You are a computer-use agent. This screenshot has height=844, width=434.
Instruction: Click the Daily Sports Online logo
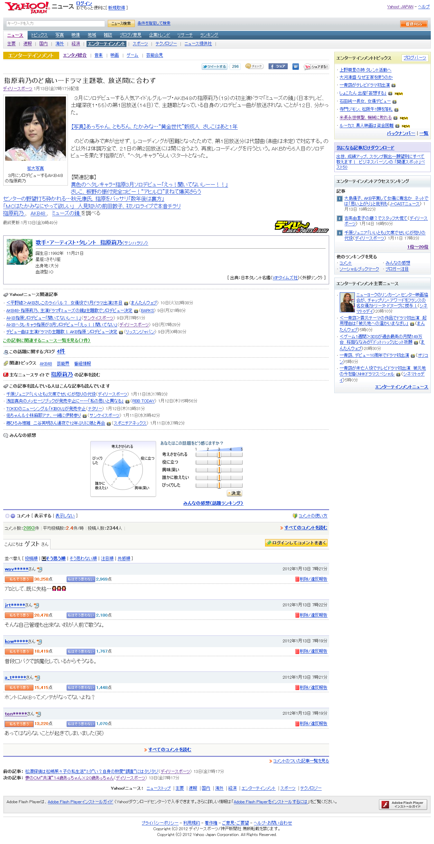coord(301,227)
